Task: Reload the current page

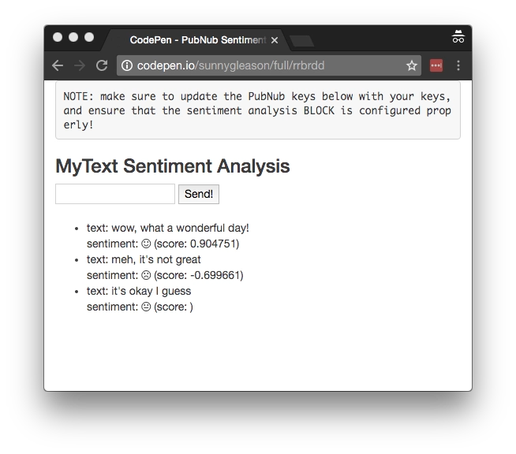Action: 102,65
